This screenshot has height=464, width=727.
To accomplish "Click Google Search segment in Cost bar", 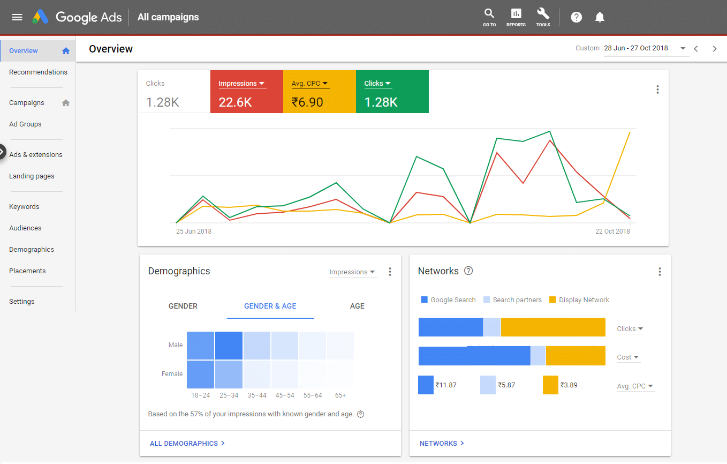I will tap(474, 356).
